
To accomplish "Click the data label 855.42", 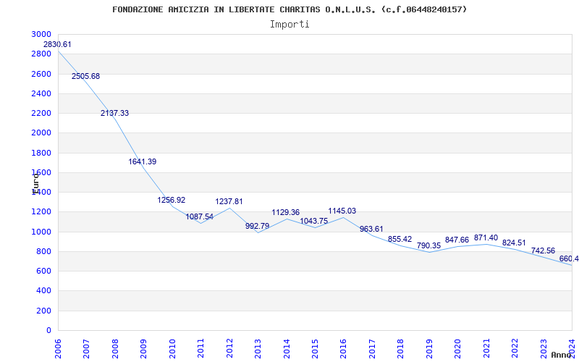I will coord(400,239).
